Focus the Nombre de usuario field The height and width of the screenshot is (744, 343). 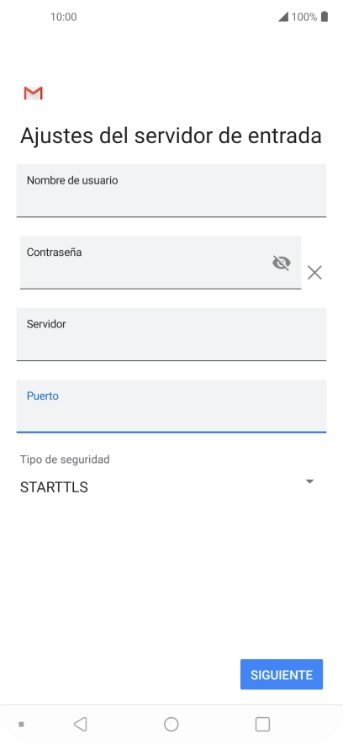(x=171, y=190)
